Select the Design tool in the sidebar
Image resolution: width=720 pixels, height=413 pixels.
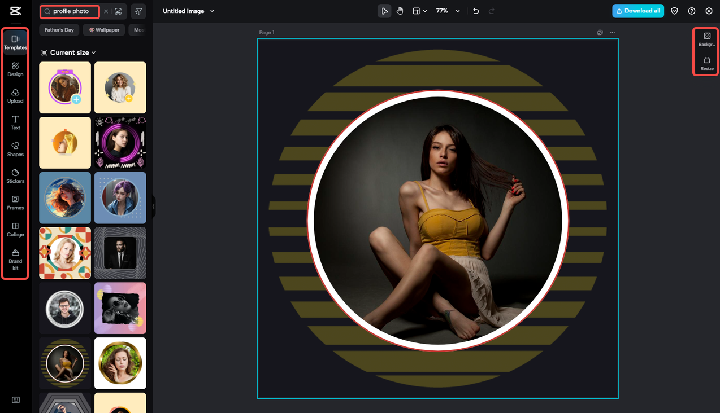pos(15,69)
